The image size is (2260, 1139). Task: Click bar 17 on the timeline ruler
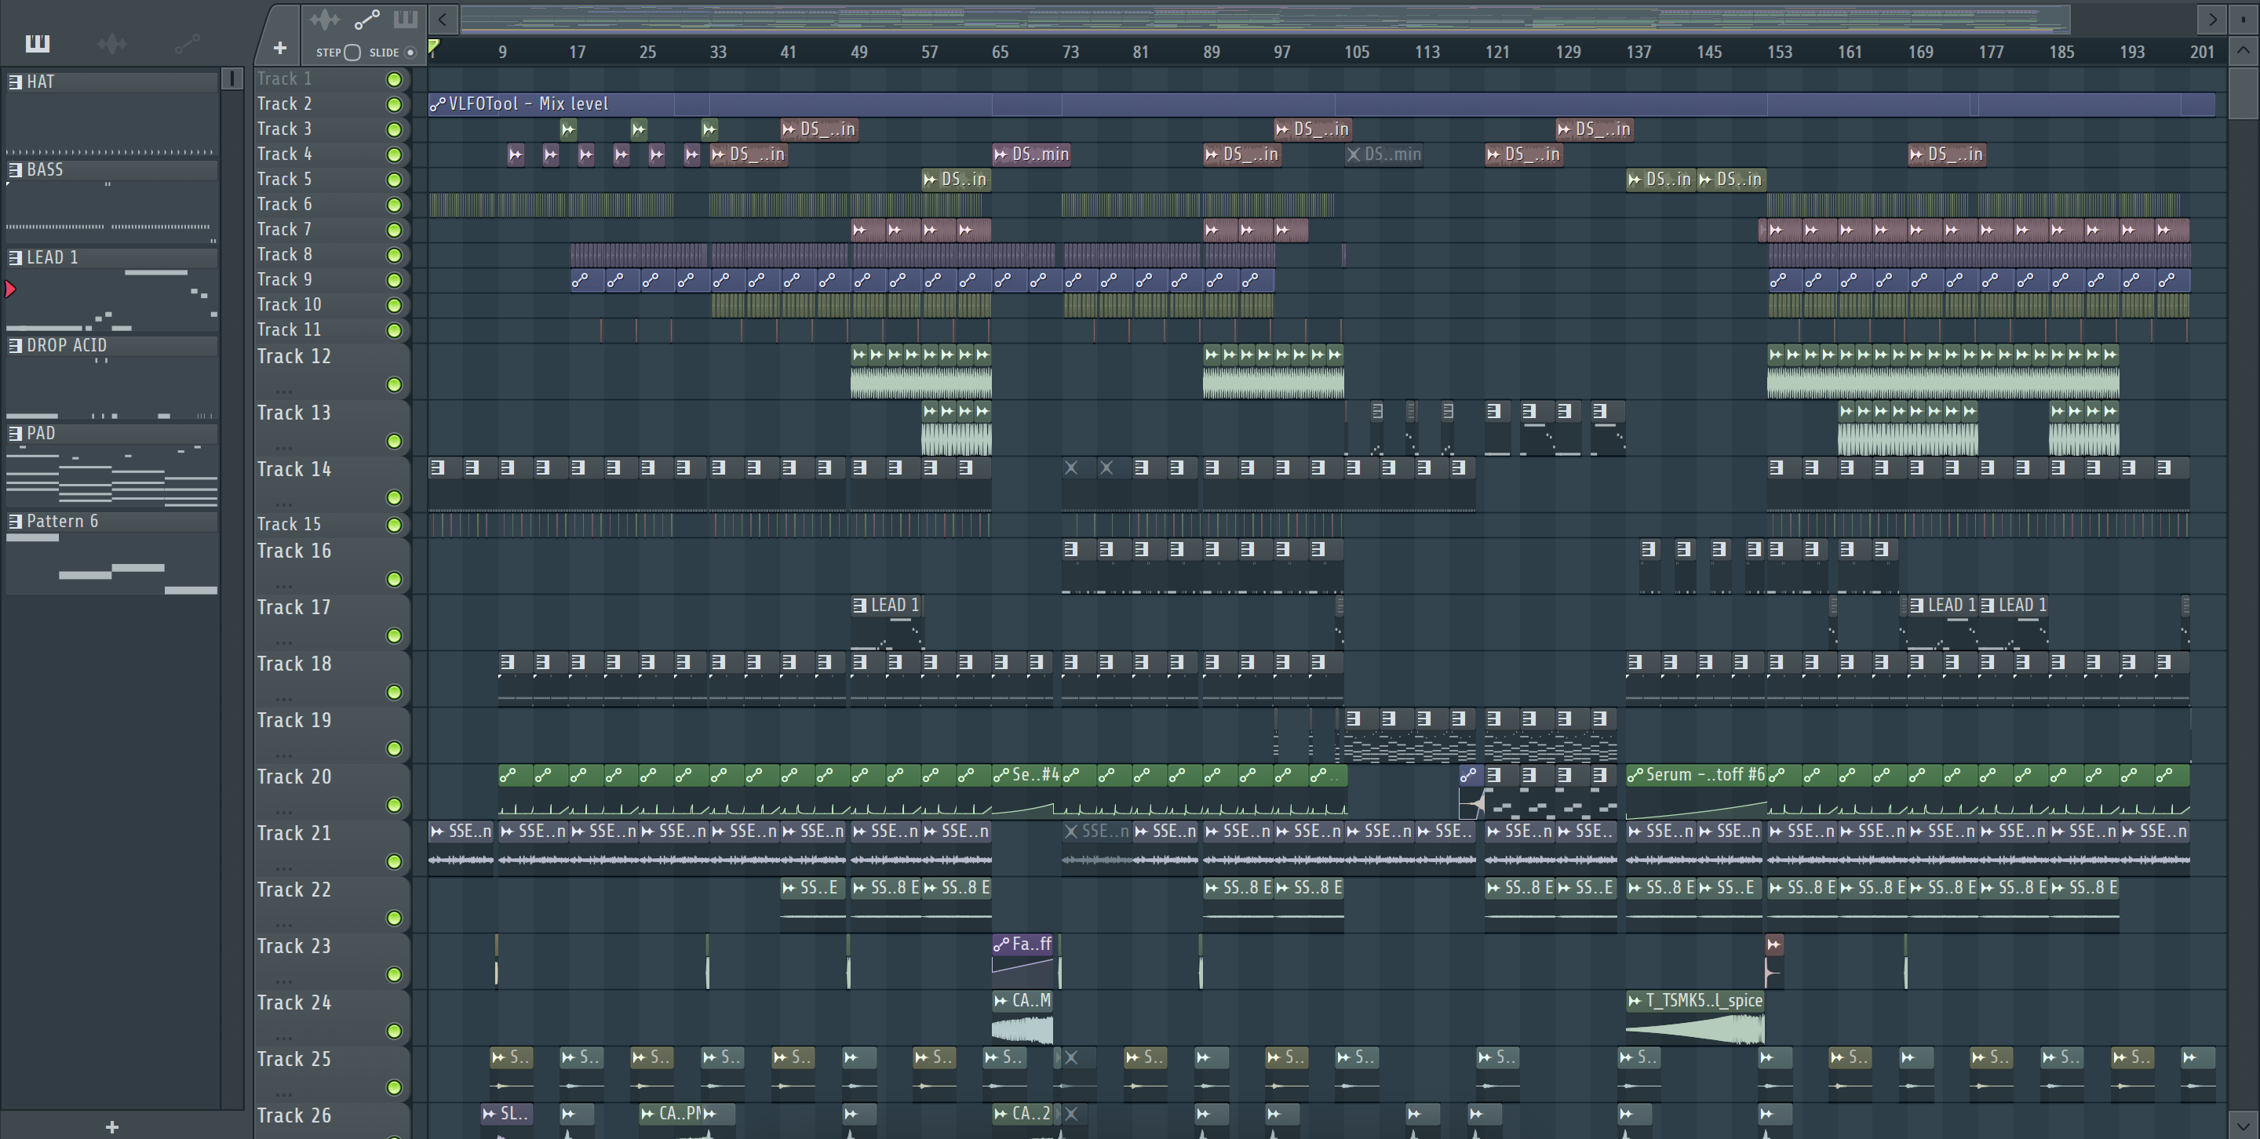point(577,52)
